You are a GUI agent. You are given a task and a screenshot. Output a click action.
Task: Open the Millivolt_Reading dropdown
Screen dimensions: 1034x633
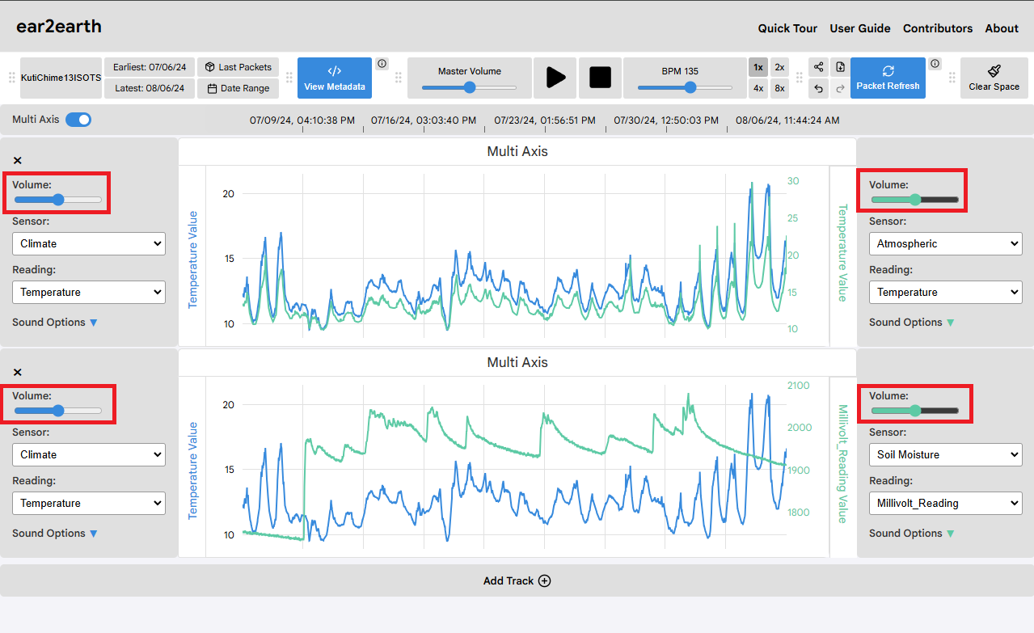(x=945, y=503)
